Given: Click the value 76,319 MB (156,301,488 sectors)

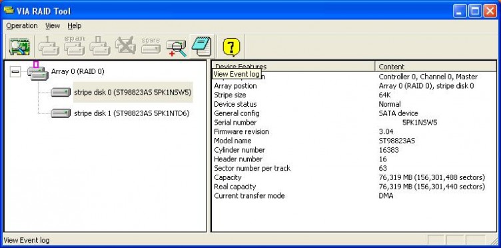Looking at the screenshot, I should (432, 177).
